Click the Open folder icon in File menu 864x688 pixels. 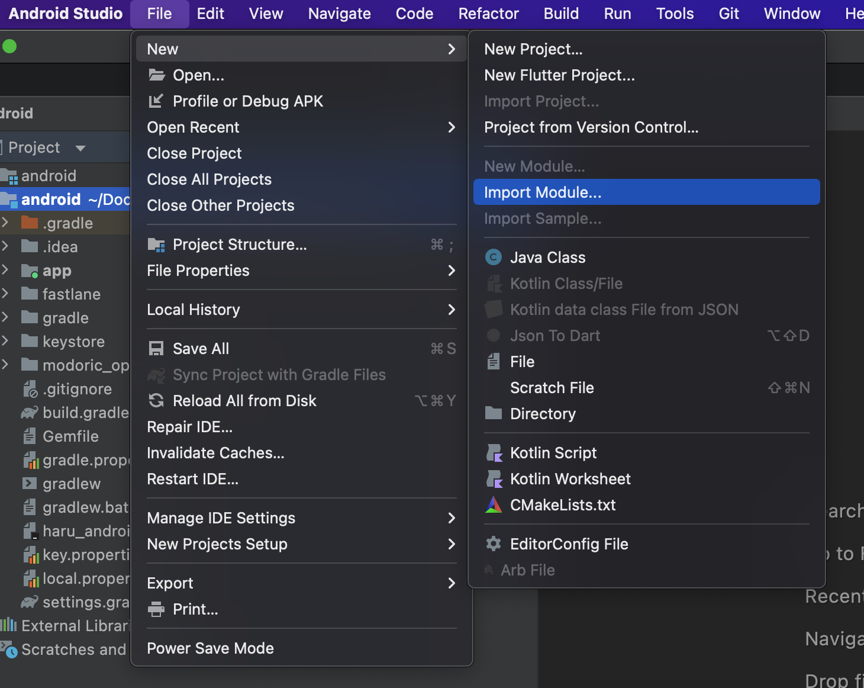pos(156,75)
